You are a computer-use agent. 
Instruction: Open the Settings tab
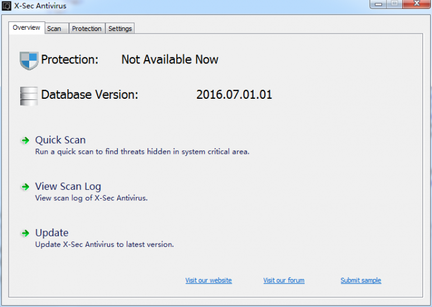[x=120, y=29]
